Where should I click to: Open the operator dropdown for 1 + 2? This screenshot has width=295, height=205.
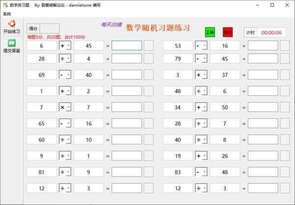coord(65,91)
